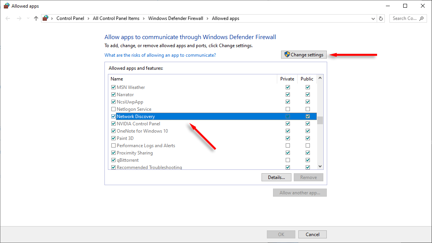Image resolution: width=432 pixels, height=243 pixels.
Task: Open recent locations dropdown arrow
Action: pos(28,18)
